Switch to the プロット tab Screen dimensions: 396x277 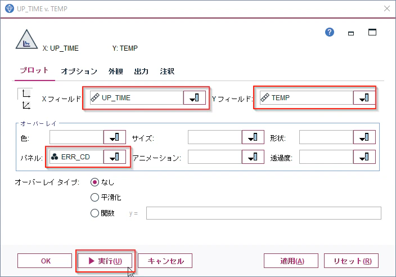click(34, 70)
